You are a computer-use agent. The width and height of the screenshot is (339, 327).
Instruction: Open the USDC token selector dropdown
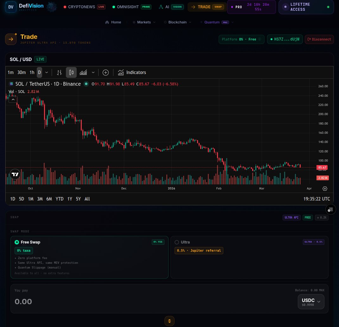click(311, 302)
